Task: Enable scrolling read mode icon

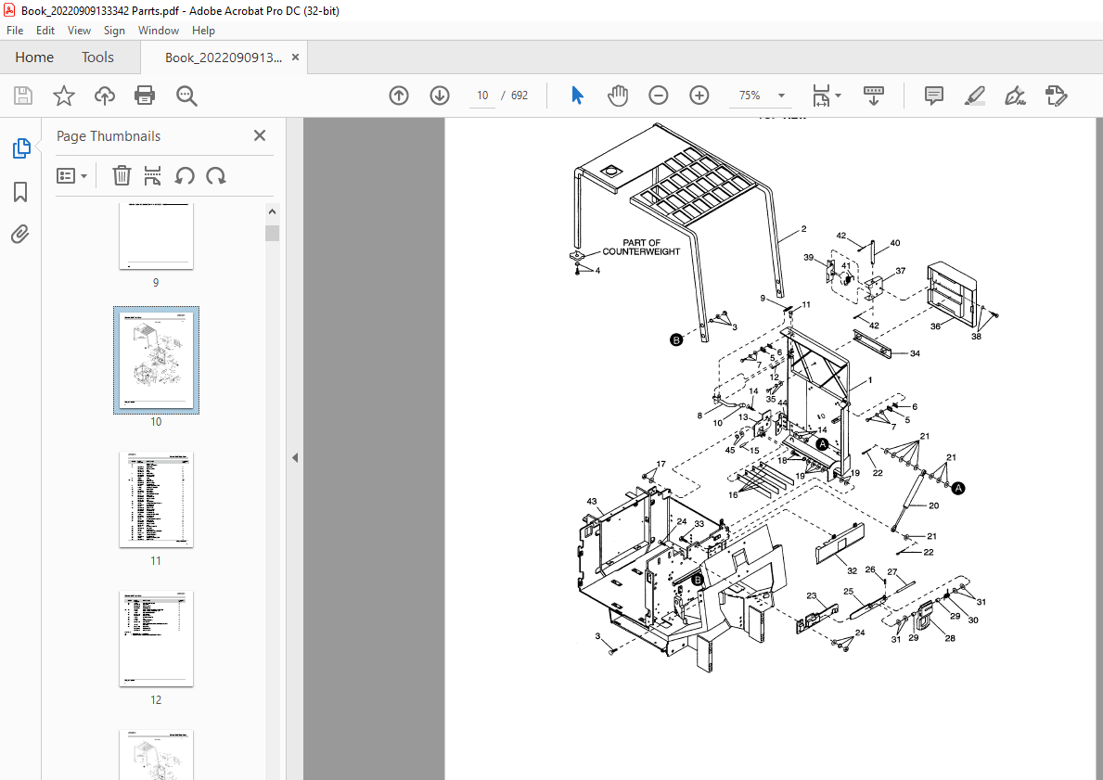Action: coord(874,96)
